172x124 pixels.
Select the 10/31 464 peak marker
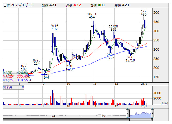click(92, 16)
